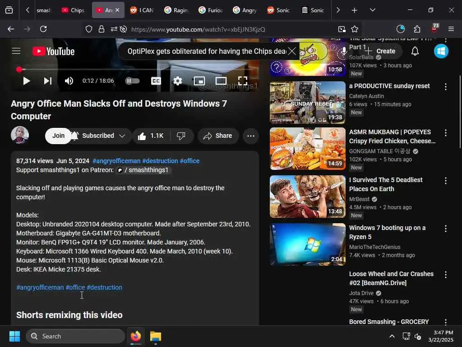This screenshot has height=347, width=462.
Task: Open the YouTube guide hamburger menu
Action: (x=16, y=51)
